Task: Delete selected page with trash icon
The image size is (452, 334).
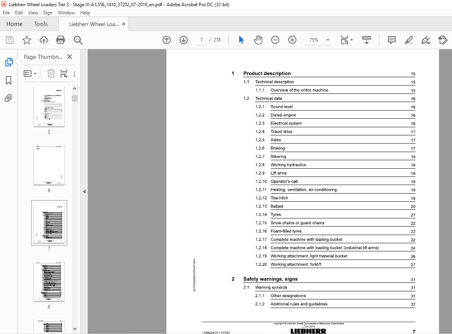Action: point(51,73)
